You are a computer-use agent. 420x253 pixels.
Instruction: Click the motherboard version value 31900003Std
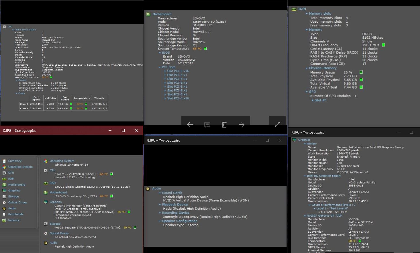tap(203, 25)
